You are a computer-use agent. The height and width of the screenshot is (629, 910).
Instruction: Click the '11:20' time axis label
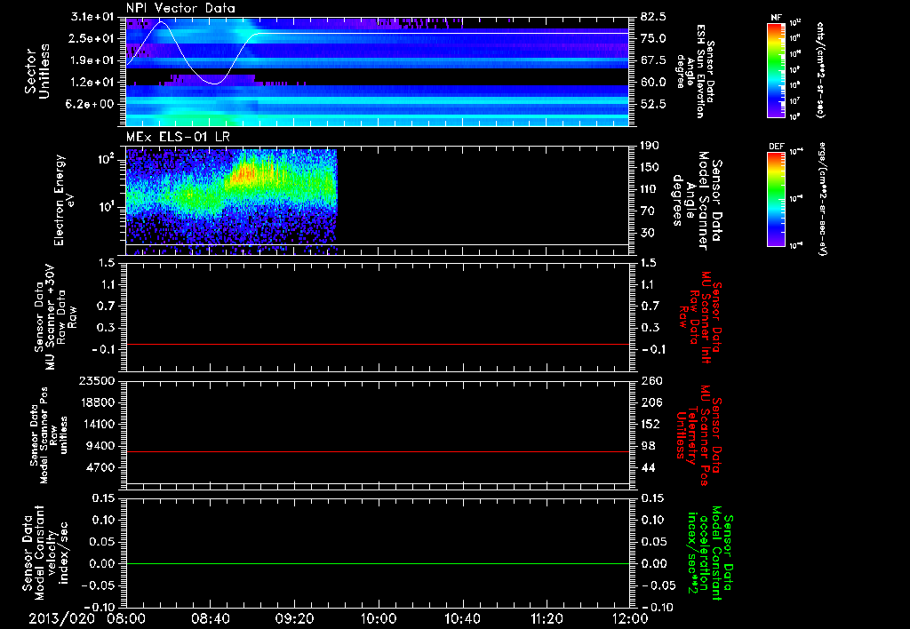[547, 618]
